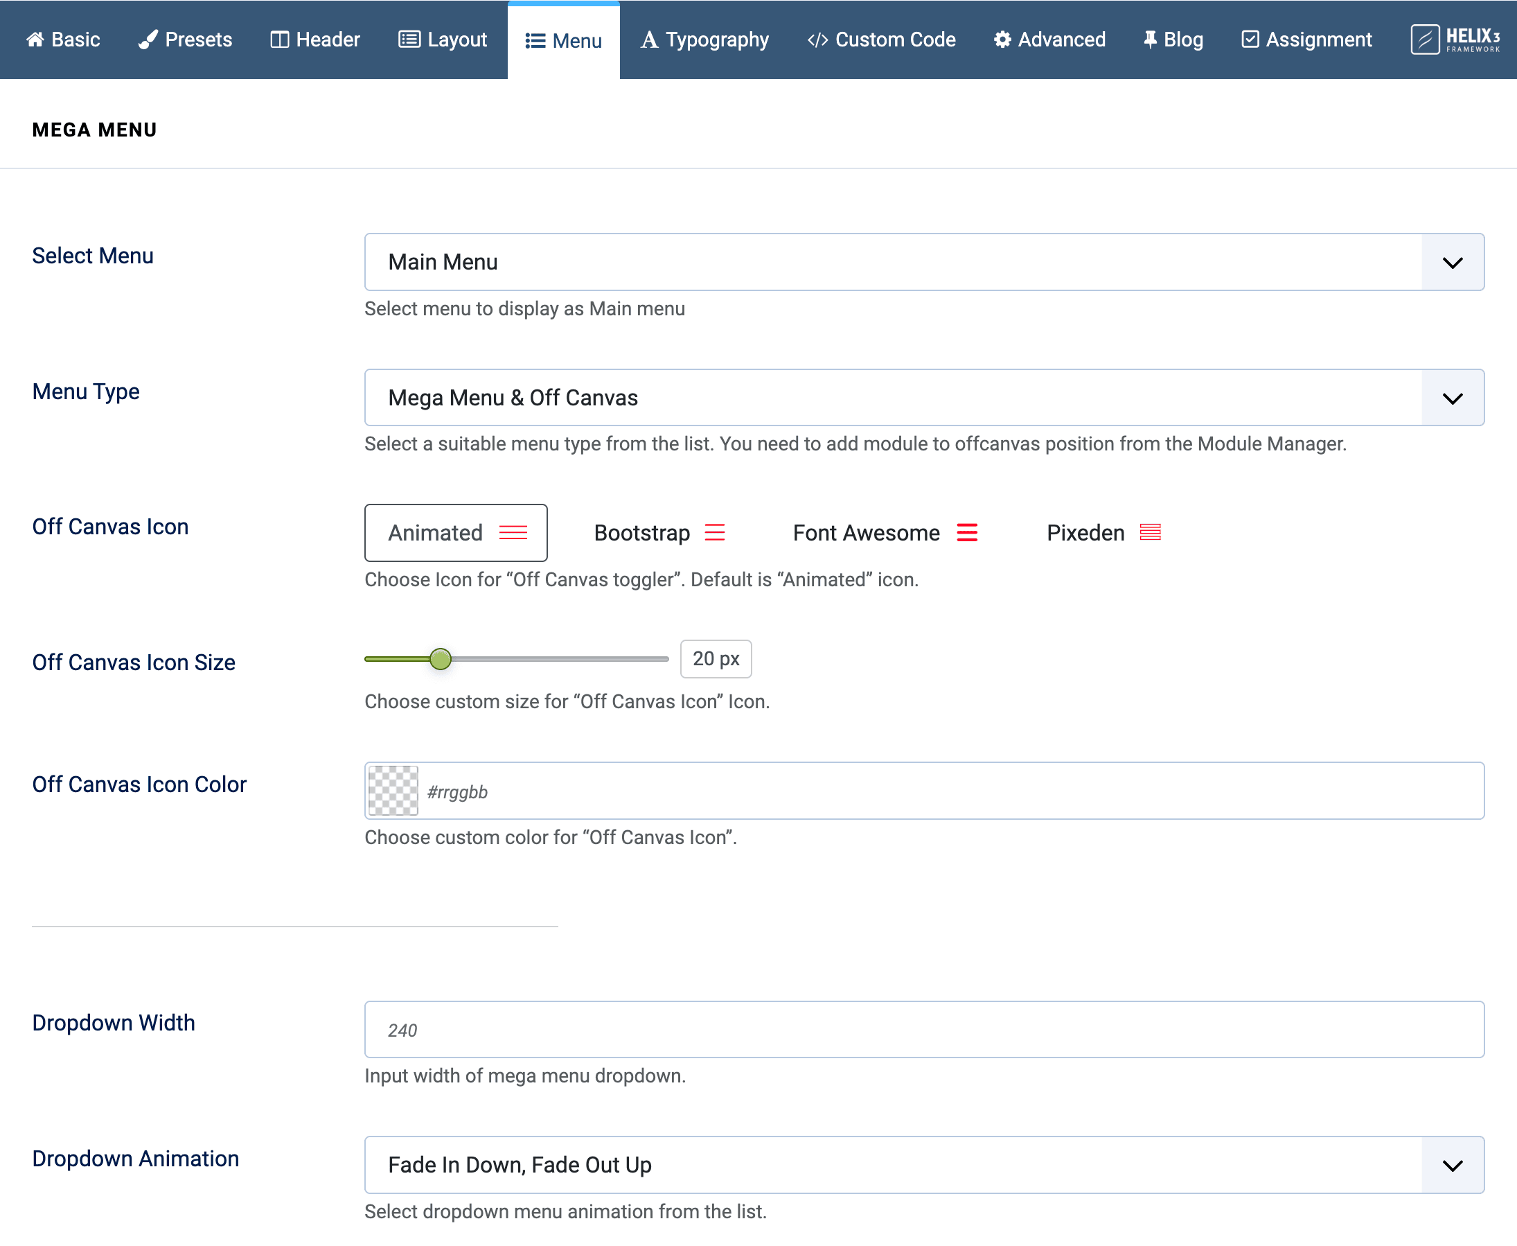Open the Assignment tab
The image size is (1517, 1246).
click(1306, 40)
